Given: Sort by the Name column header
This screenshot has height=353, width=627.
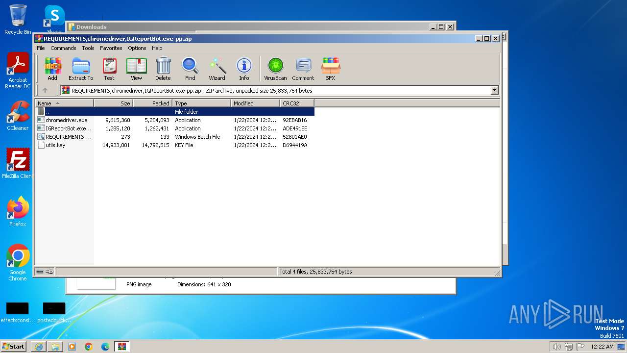Looking at the screenshot, I should (x=64, y=103).
